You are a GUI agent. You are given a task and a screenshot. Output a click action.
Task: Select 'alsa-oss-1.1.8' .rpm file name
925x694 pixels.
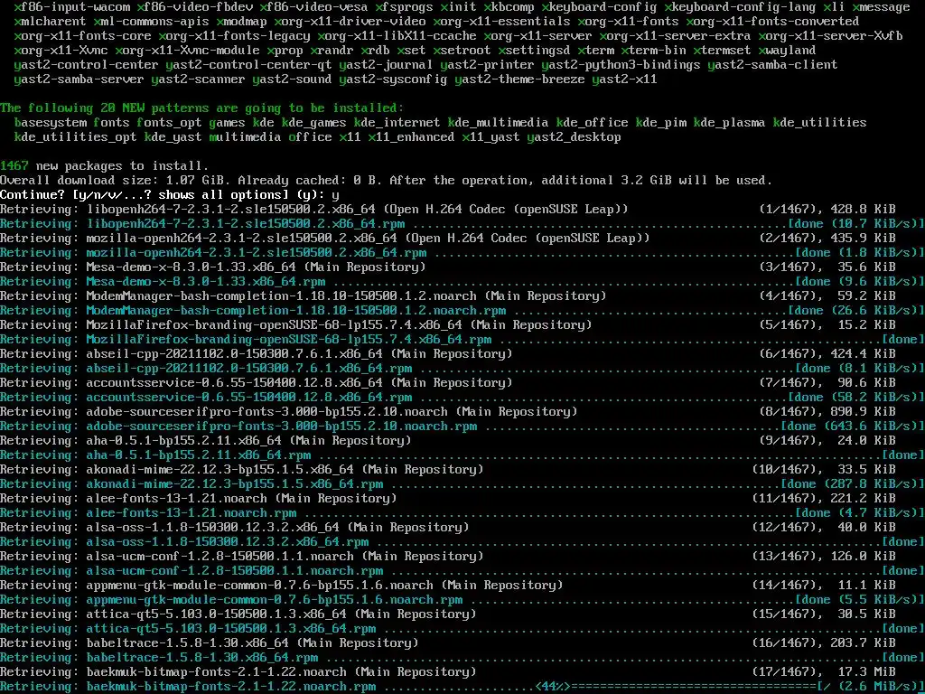tap(227, 542)
